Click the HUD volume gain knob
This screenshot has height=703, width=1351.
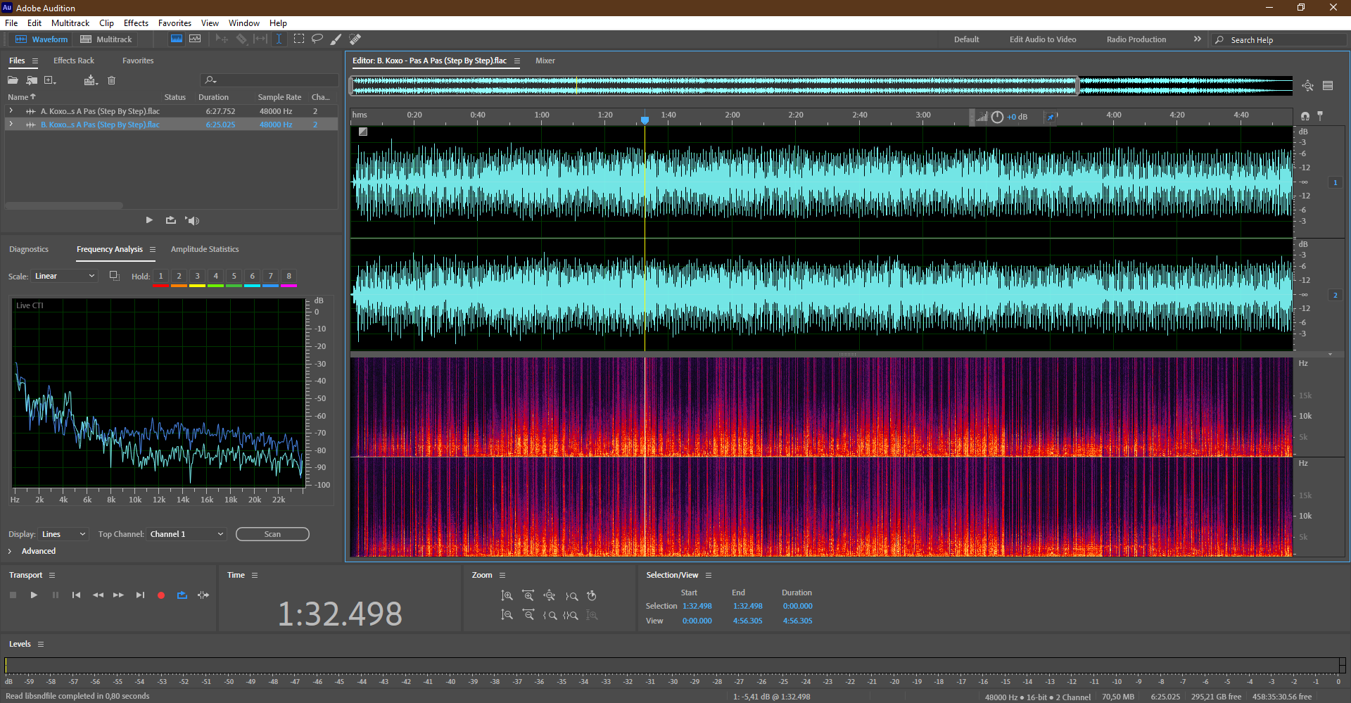997,117
